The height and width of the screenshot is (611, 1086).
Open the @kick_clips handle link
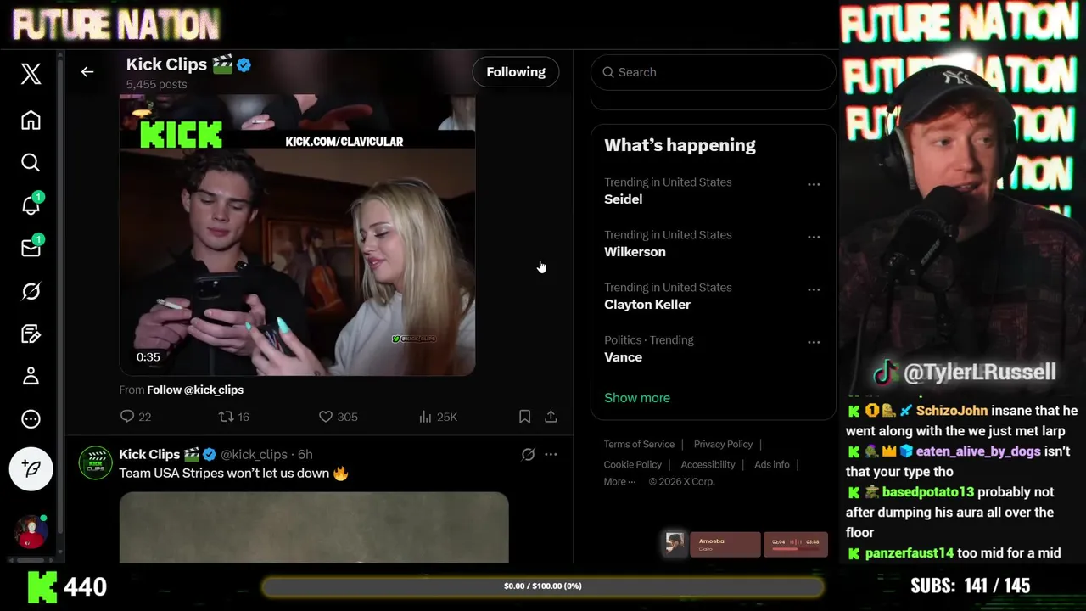coord(255,454)
